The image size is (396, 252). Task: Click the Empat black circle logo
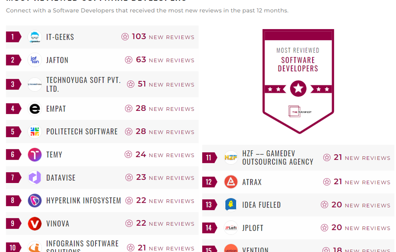pos(35,109)
